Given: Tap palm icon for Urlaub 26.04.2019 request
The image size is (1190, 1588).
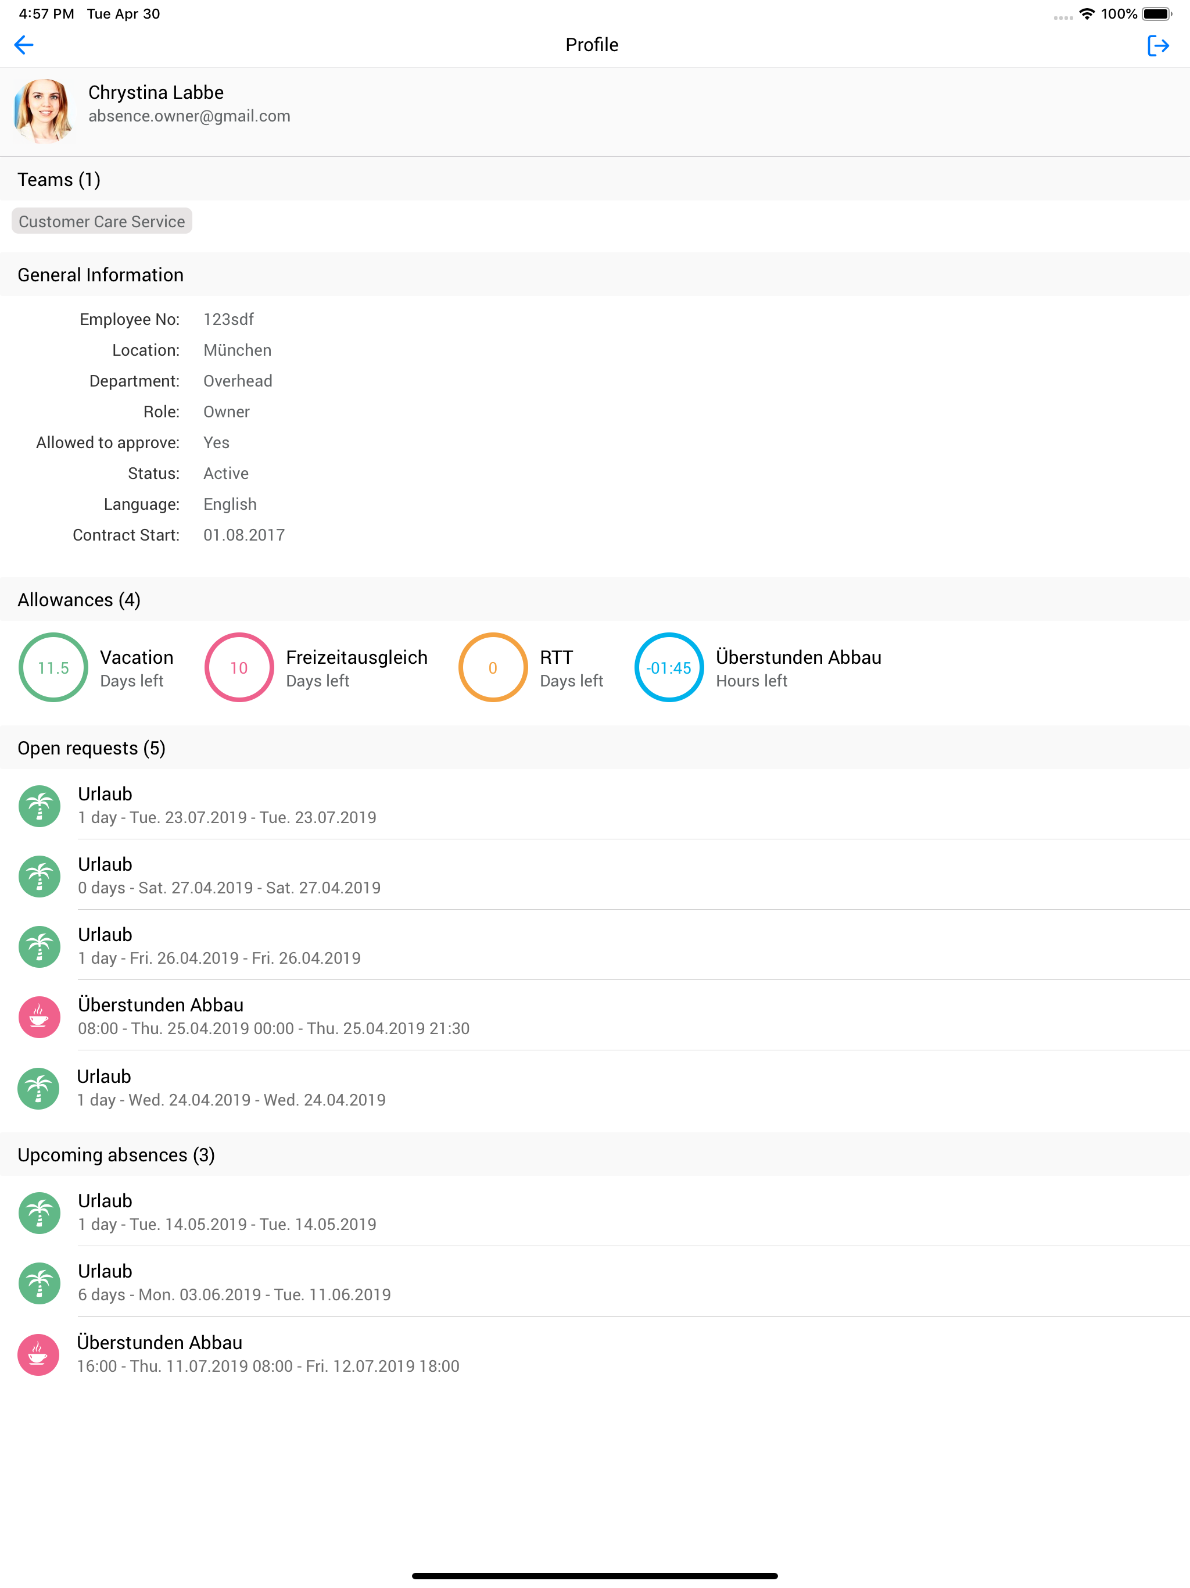Looking at the screenshot, I should [40, 947].
